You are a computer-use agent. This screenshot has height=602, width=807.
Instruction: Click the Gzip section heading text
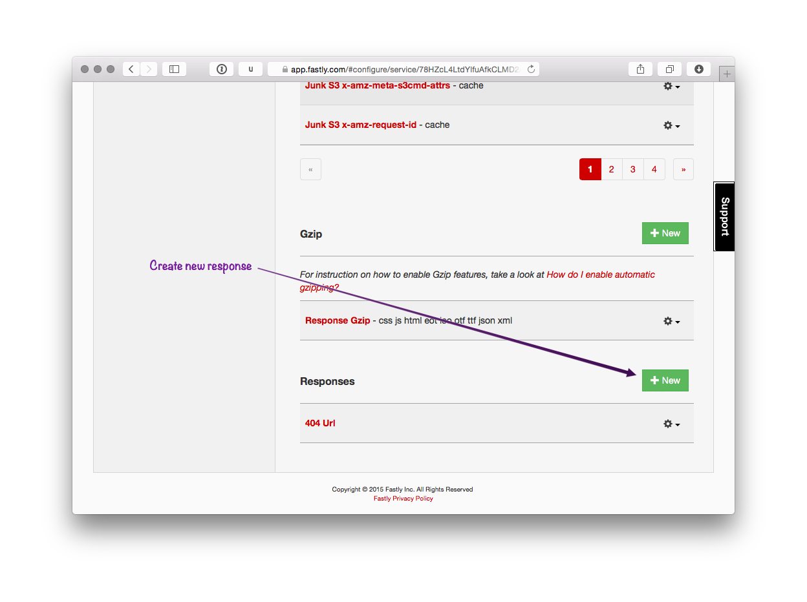tap(311, 234)
